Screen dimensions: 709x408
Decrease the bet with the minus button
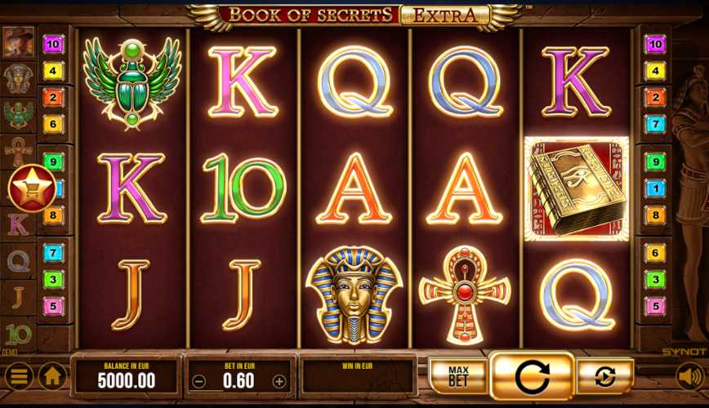point(198,382)
